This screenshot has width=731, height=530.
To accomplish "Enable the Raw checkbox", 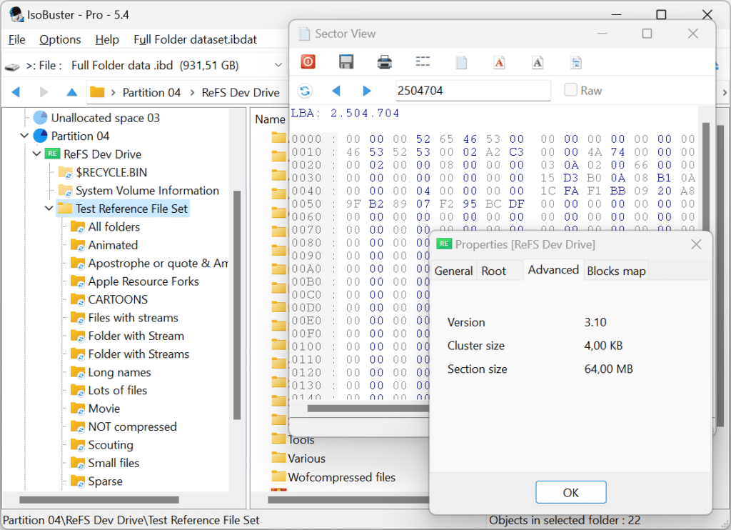I will pos(570,89).
